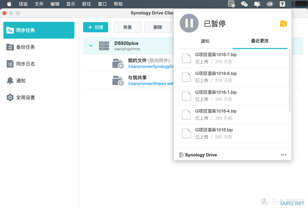Image resolution: width=308 pixels, height=209 pixels.
Task: Click the 同步任务 sync arrows folder icon
Action: 10,30
